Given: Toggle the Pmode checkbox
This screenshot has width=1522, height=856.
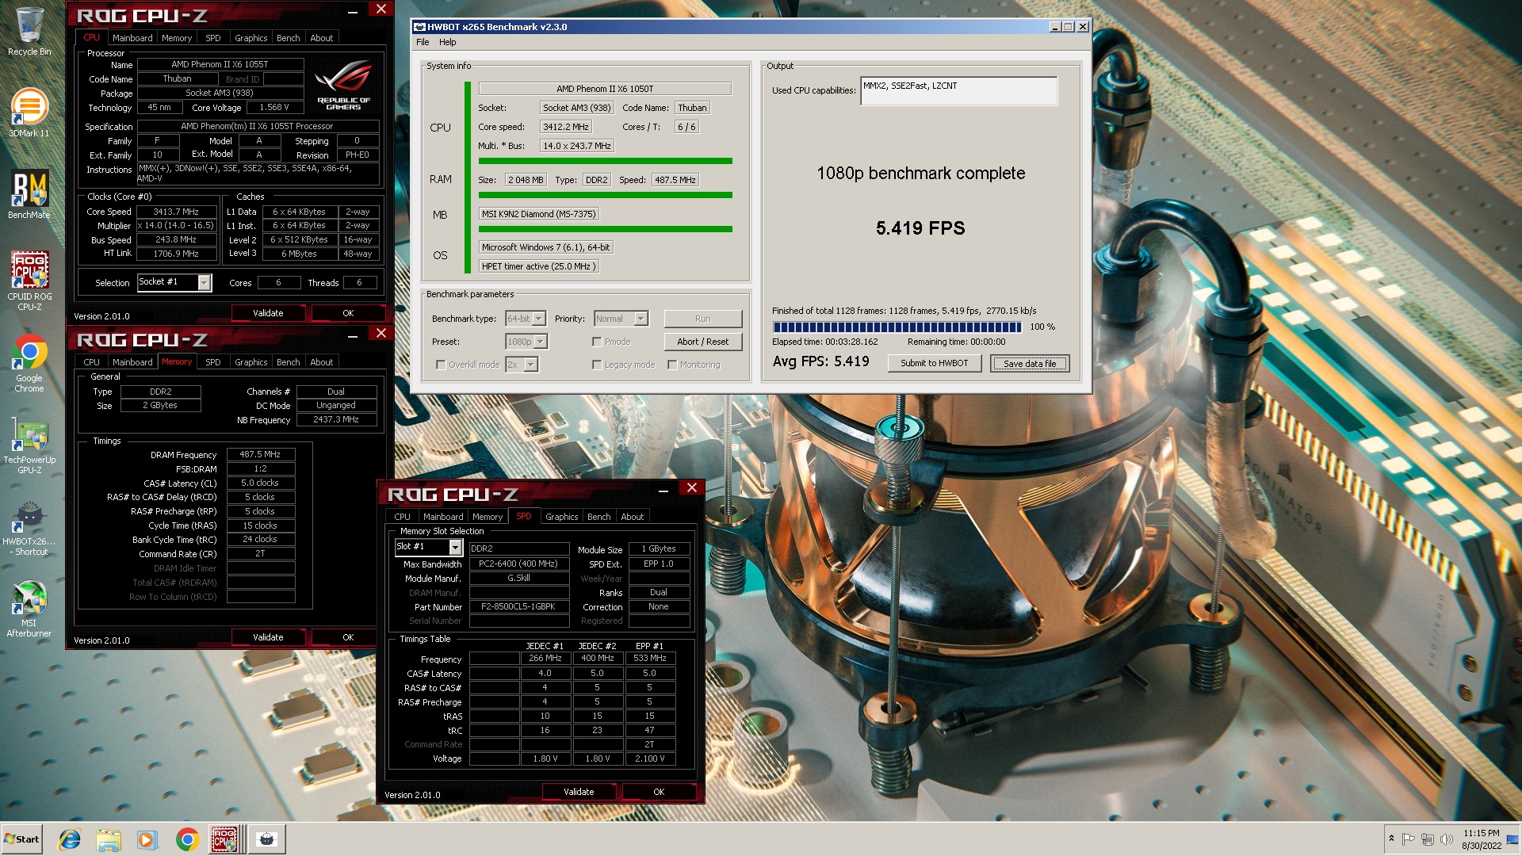Looking at the screenshot, I should click(597, 342).
